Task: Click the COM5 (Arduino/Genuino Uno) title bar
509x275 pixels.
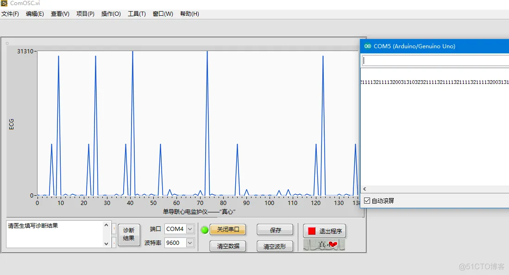Action: click(x=434, y=46)
